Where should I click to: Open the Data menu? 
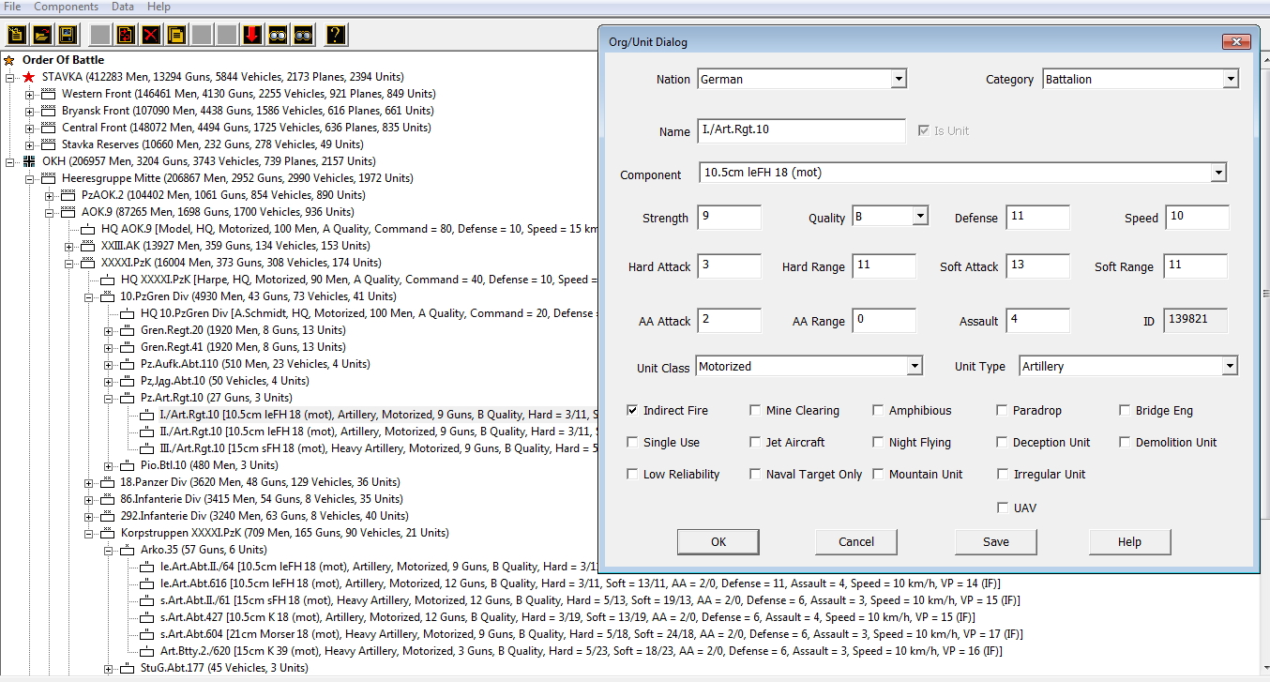(123, 7)
